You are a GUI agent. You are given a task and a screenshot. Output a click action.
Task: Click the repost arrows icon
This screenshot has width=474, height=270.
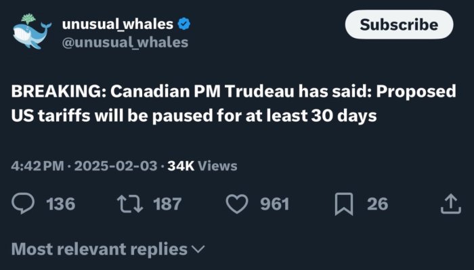tap(130, 204)
